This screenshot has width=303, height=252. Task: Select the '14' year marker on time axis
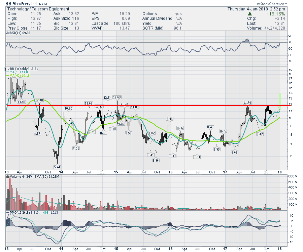pos(61,172)
